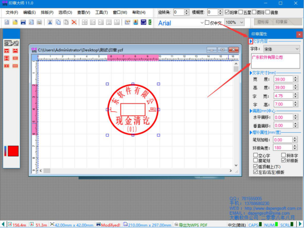The width and height of the screenshot is (304, 228).
Task: Click the red X Delete icon
Action: coord(74,22)
